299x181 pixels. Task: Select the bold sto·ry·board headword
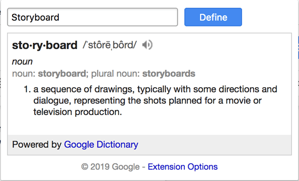(x=45, y=45)
